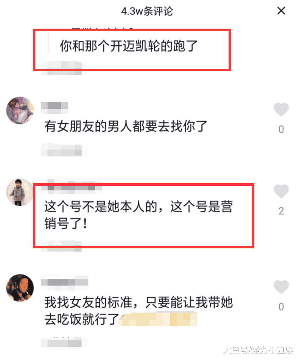Tap the blurred username above 有女朋友的男人 comment

click(54, 106)
